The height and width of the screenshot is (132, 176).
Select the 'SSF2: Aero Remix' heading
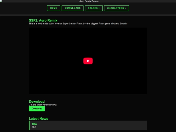click(x=43, y=21)
